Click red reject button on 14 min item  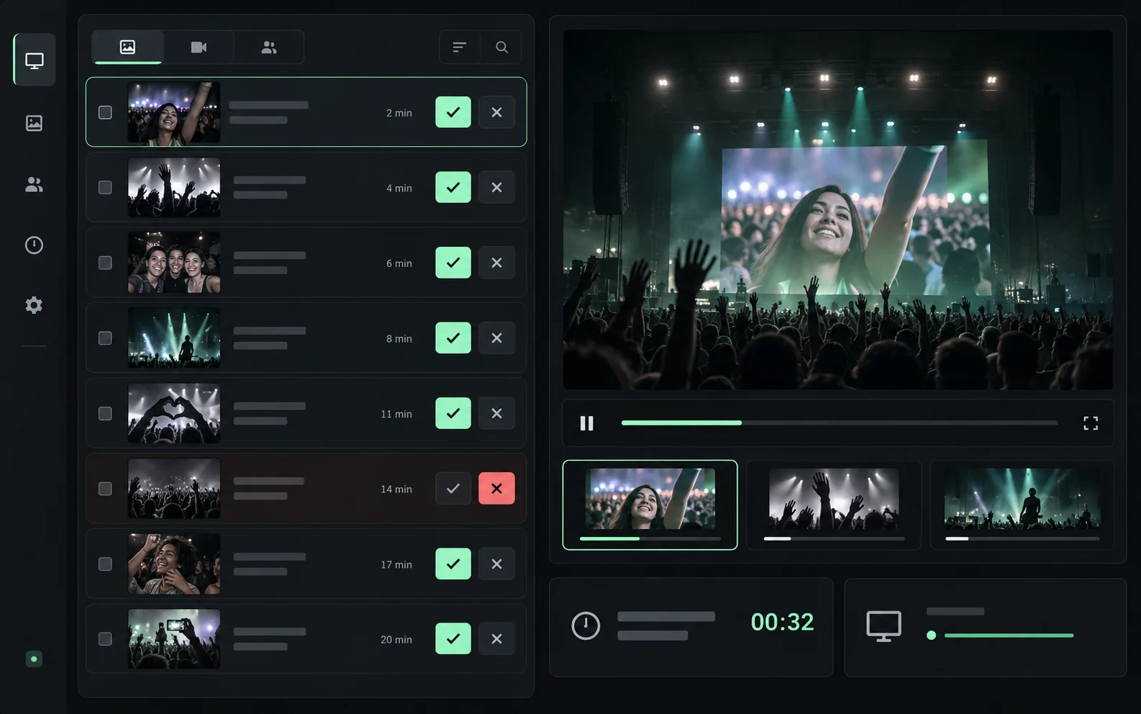point(496,489)
